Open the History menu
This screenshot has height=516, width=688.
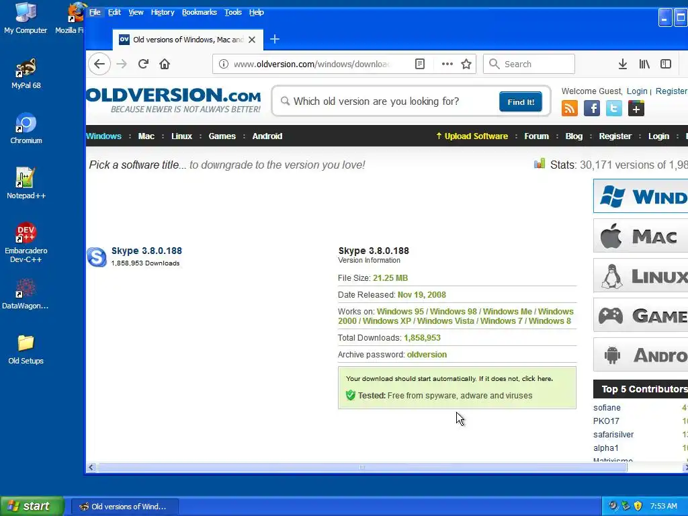163,12
